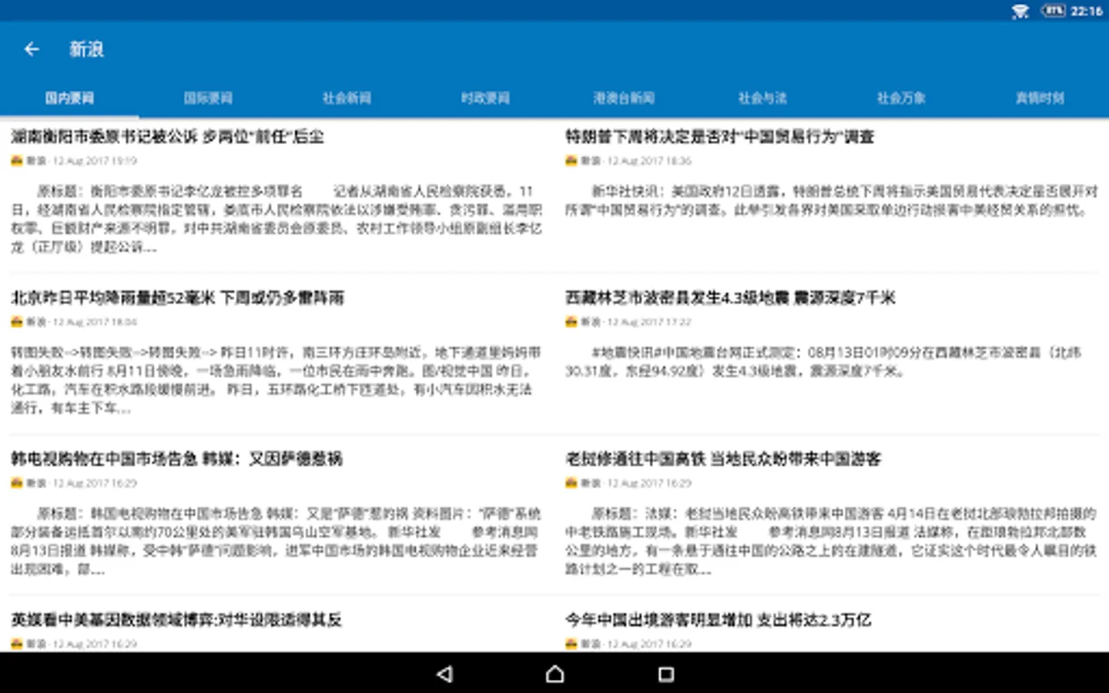Select the 国内要闻 tab

point(69,98)
